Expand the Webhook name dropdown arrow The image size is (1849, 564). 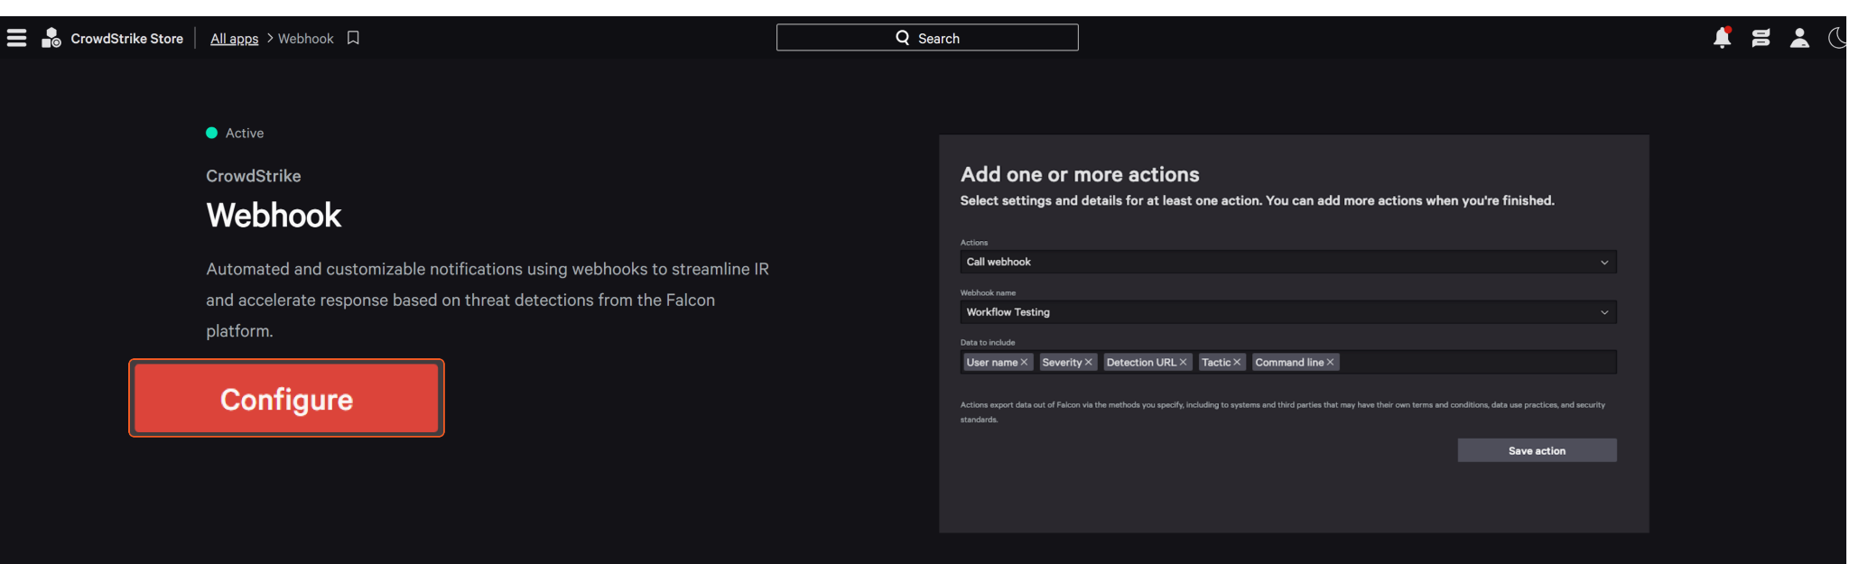(1604, 312)
